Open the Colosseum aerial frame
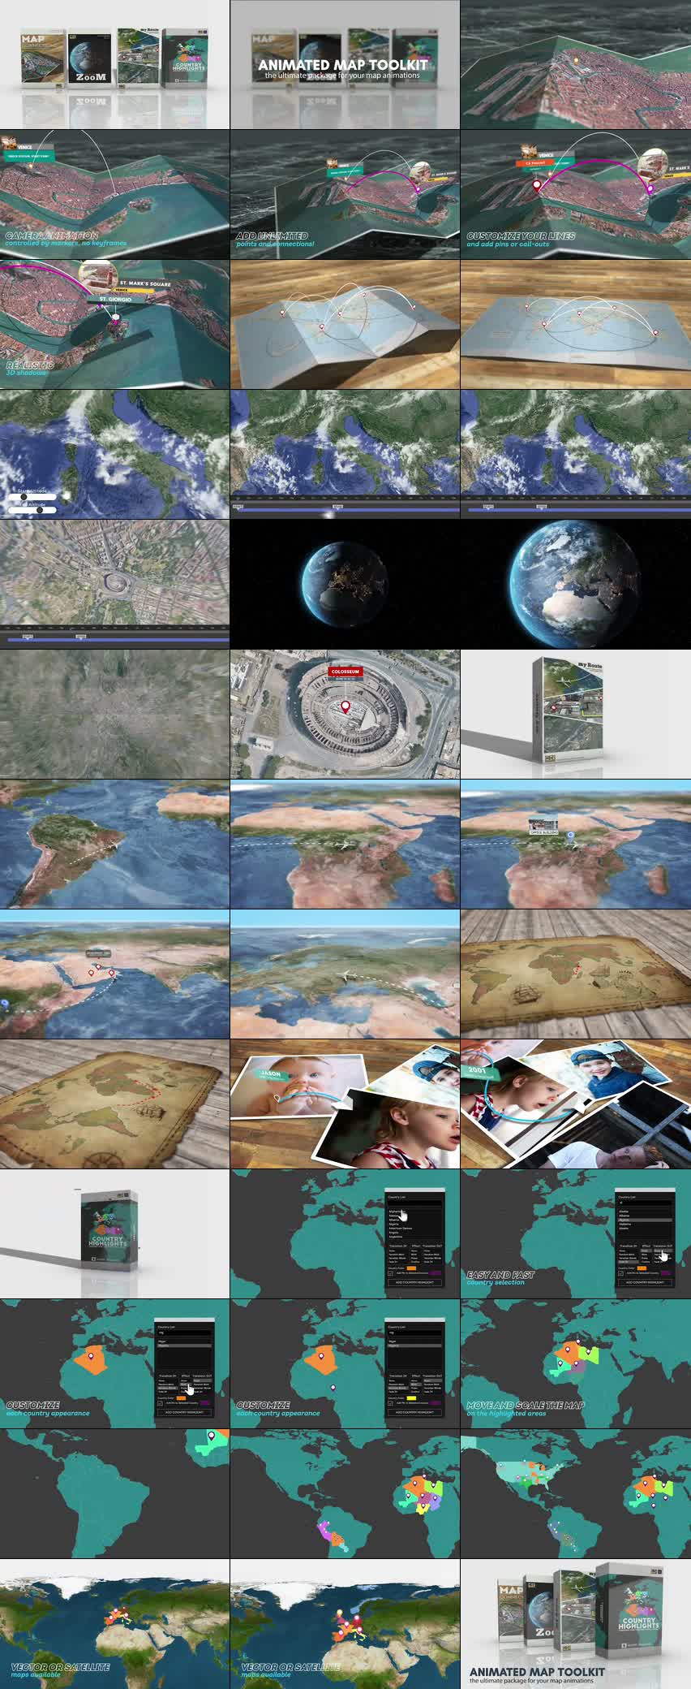 pos(345,715)
